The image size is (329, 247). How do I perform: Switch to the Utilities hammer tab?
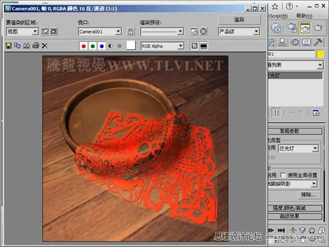[x=318, y=42]
